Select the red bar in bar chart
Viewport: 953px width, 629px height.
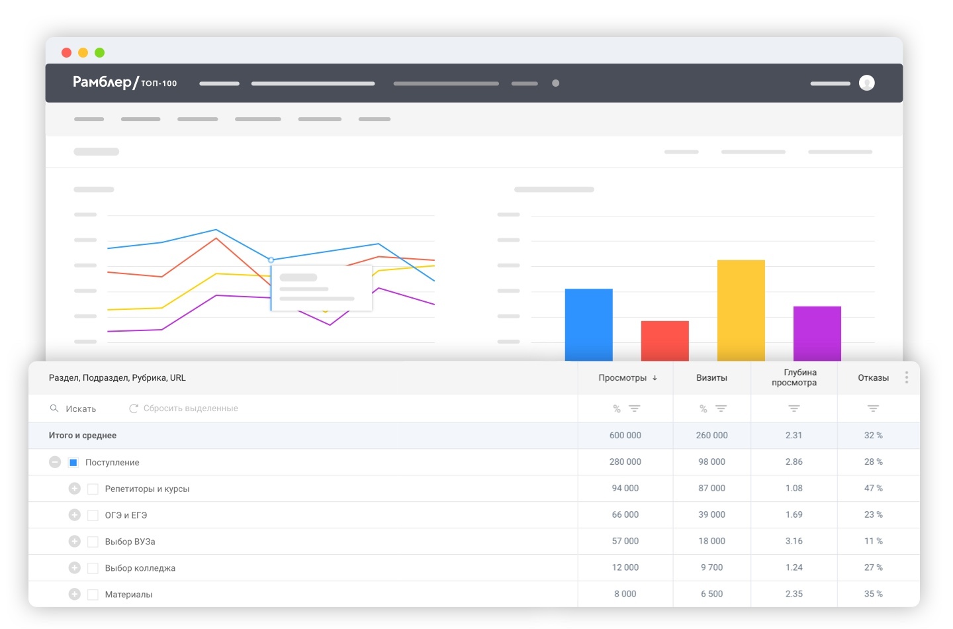pyautogui.click(x=664, y=341)
